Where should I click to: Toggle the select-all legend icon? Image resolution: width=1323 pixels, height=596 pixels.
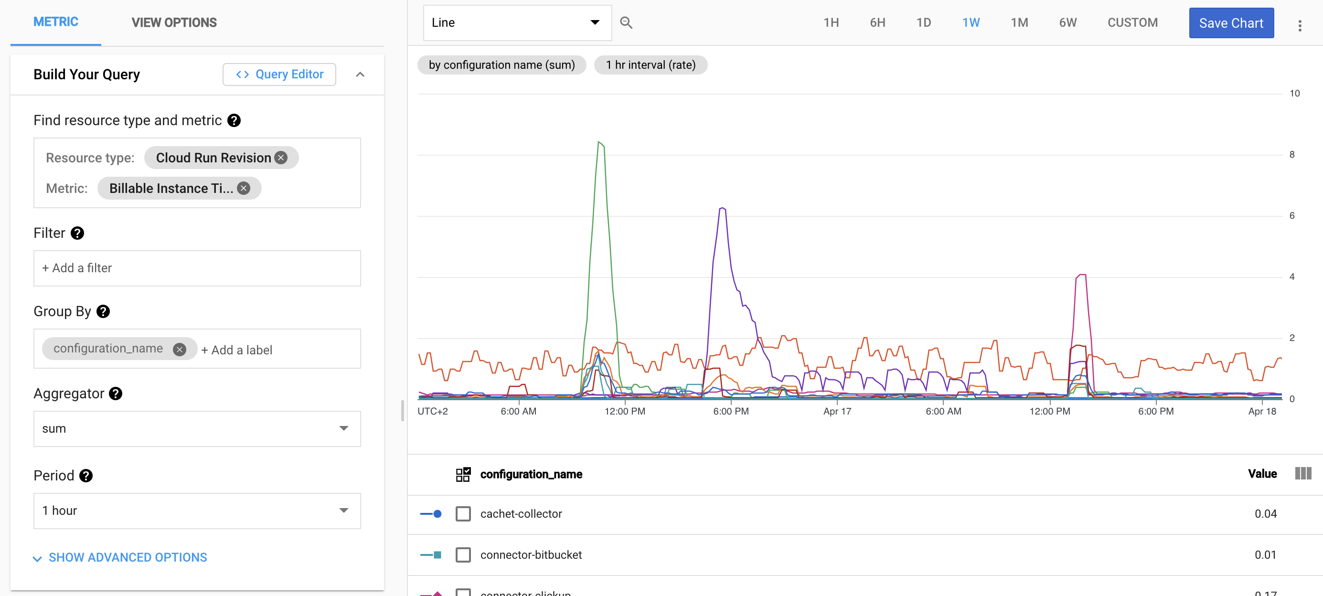tap(463, 474)
